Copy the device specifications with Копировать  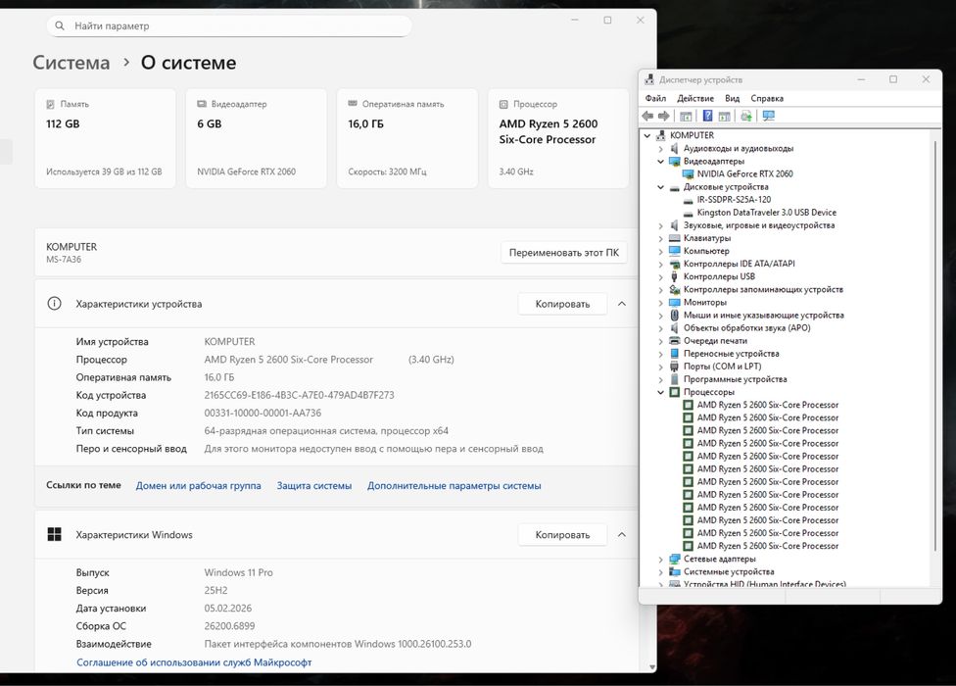coord(562,304)
